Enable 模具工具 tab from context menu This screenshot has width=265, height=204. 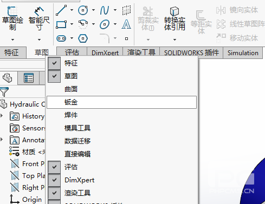(x=121, y=128)
